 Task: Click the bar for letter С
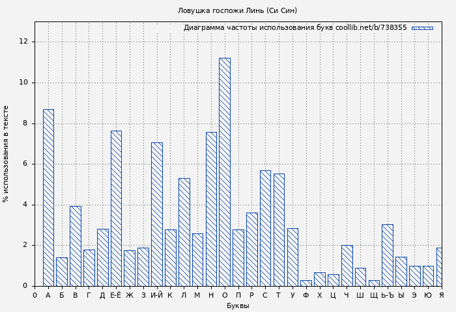pyautogui.click(x=265, y=228)
